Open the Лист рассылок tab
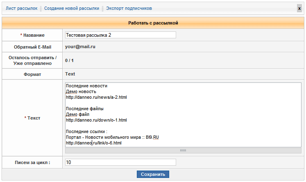Image resolution: width=306 pixels, height=182 pixels. [21, 8]
